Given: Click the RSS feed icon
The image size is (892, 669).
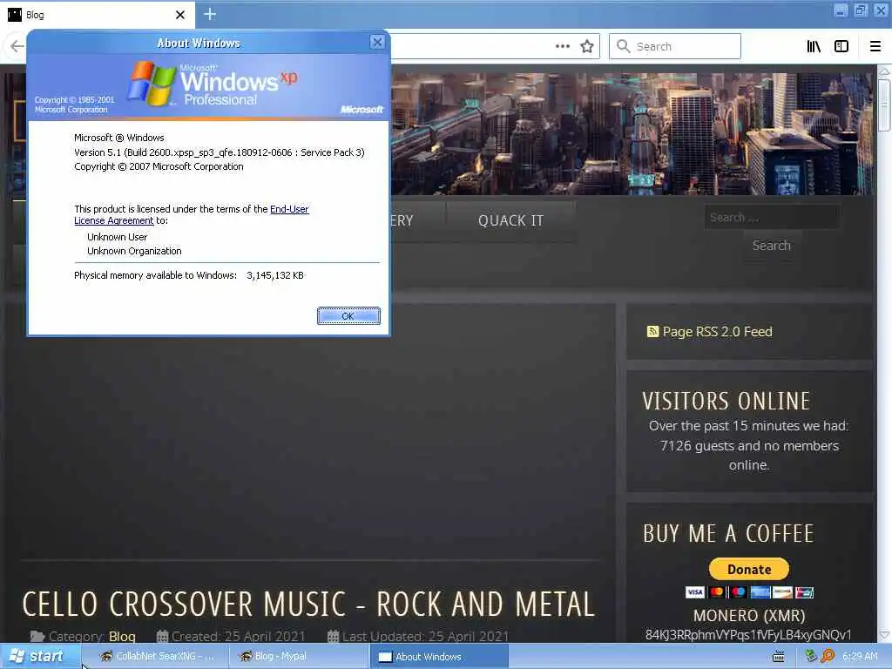Looking at the screenshot, I should click(652, 331).
